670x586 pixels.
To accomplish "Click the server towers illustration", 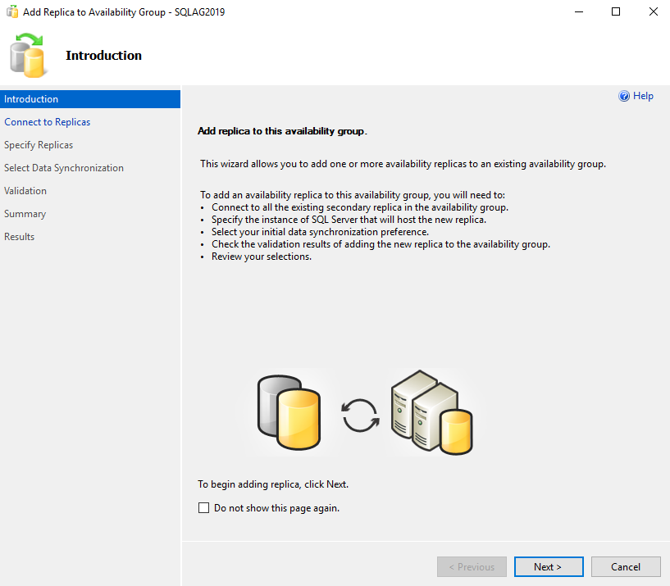I will click(431, 411).
